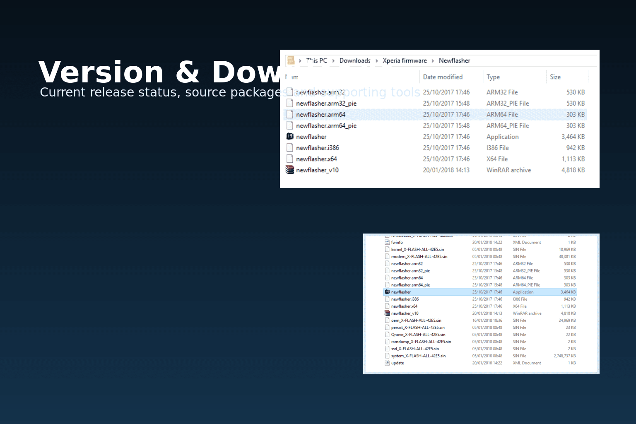Click fwinfo XML icon in firmware files window
Viewport: 636px width, 424px height.
387,242
